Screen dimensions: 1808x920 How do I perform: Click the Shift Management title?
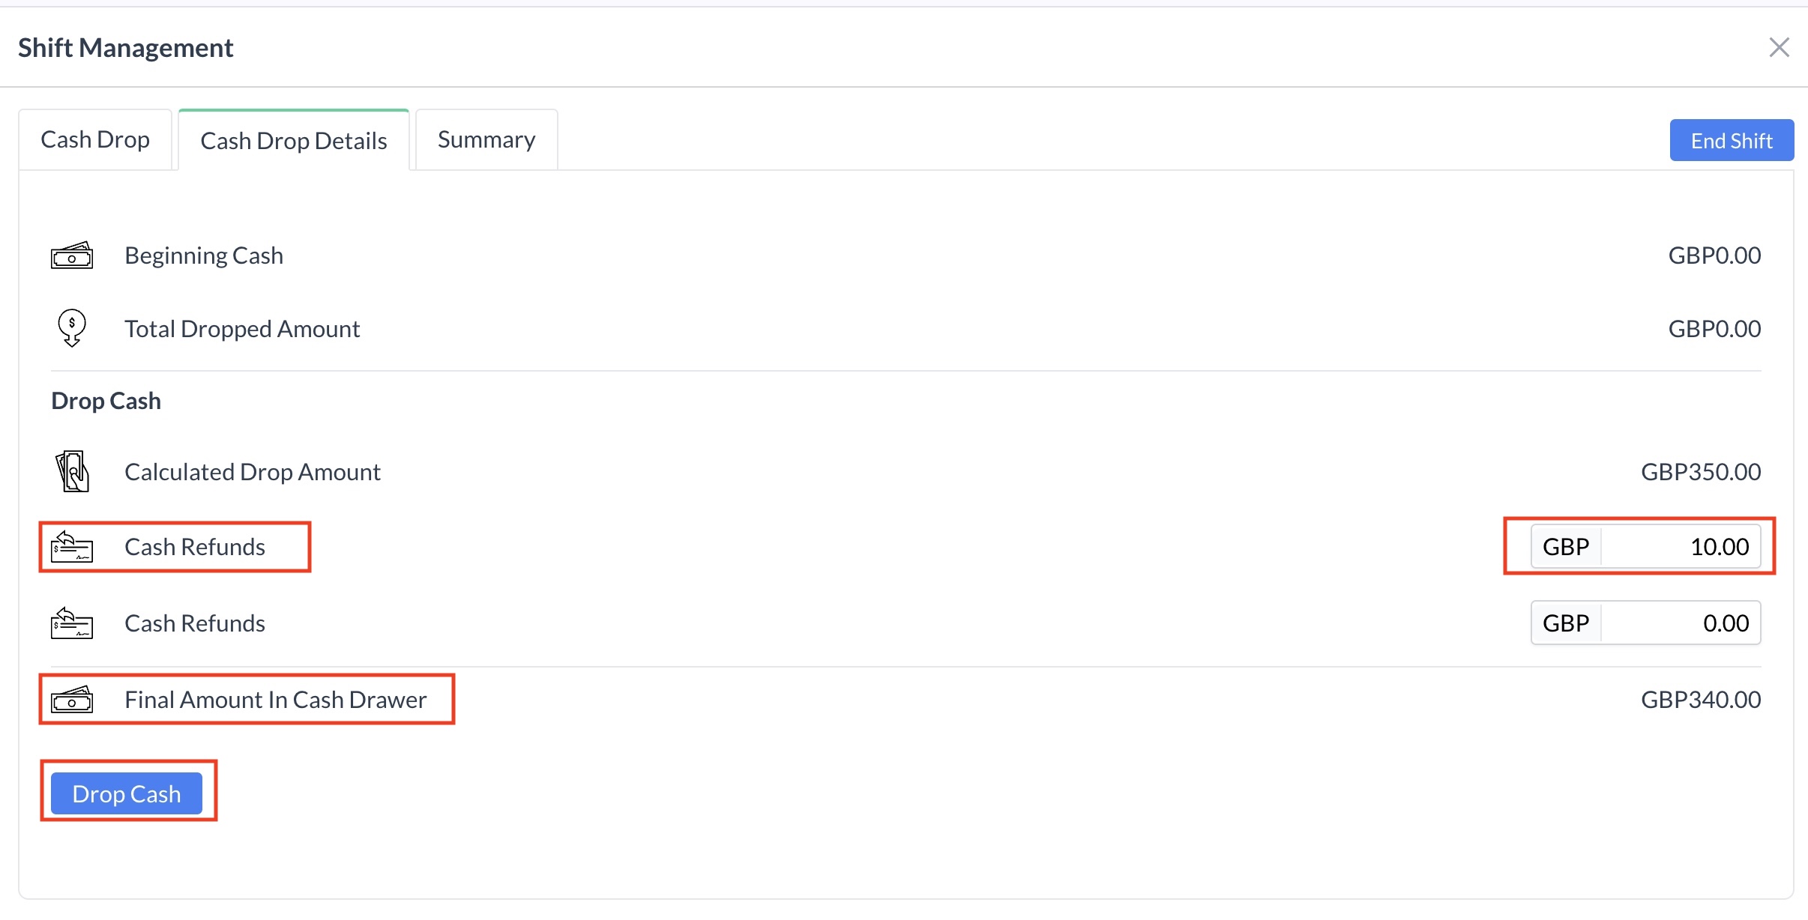[x=126, y=48]
